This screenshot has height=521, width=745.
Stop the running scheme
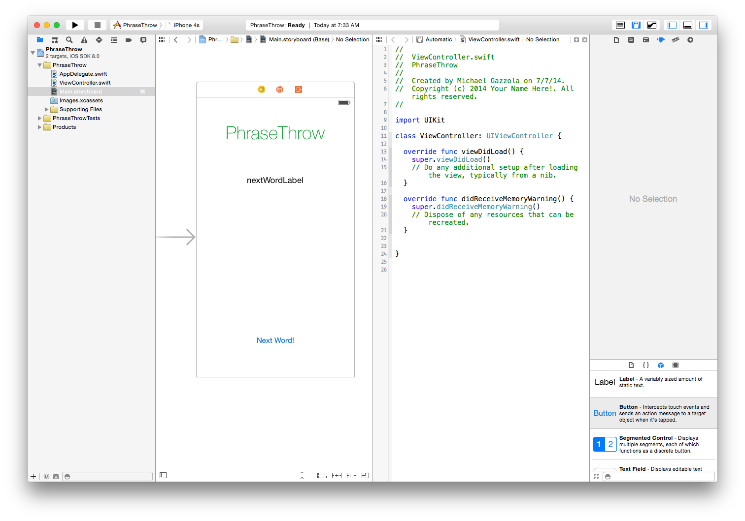98,25
